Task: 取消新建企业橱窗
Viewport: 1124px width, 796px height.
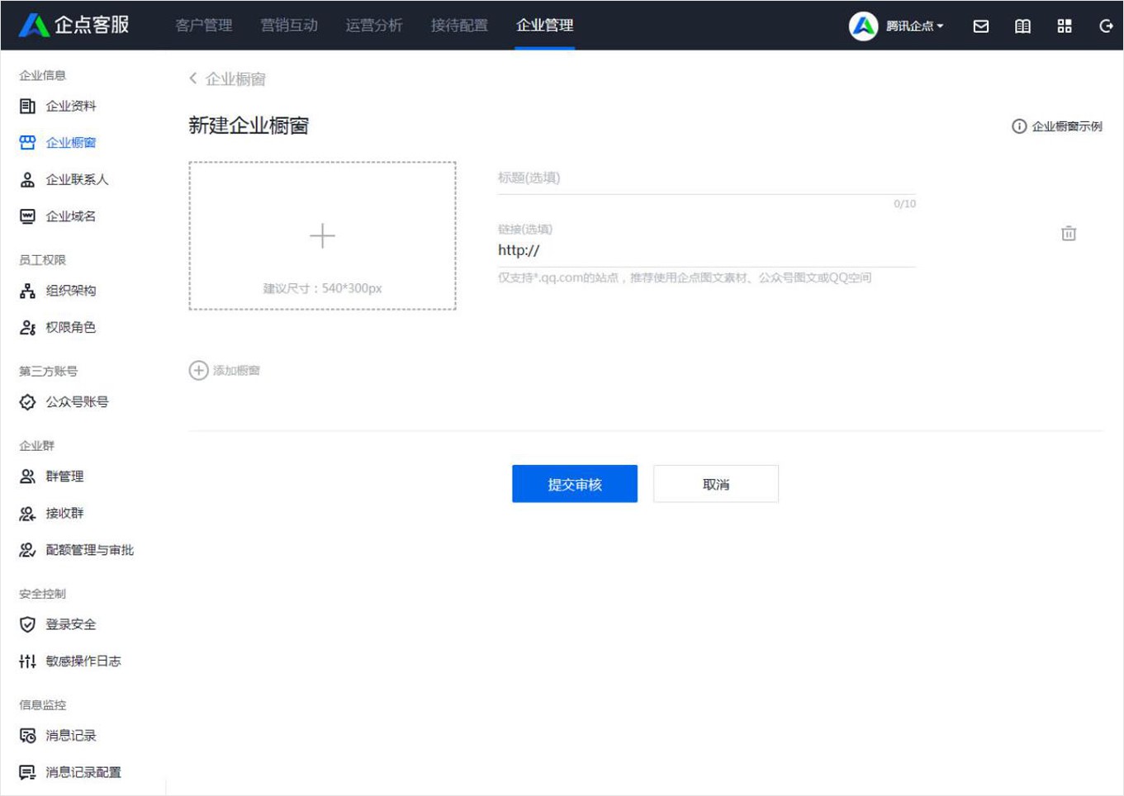Action: coord(715,484)
